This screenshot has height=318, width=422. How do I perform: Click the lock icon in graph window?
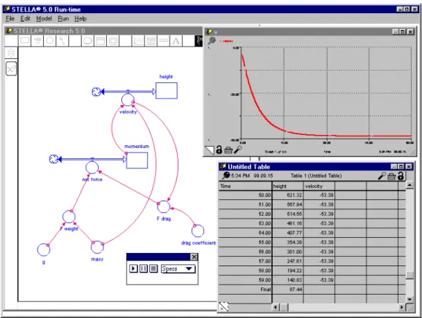219,150
